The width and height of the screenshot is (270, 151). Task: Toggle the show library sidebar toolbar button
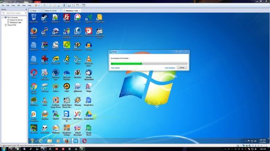[65, 5]
